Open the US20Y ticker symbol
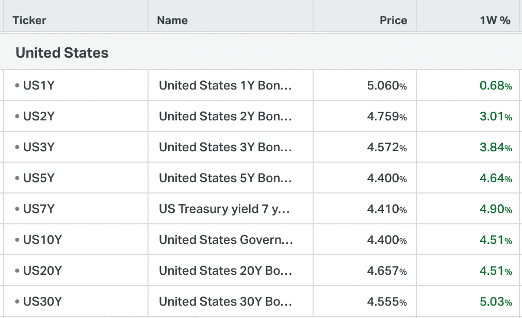Viewport: 522px width, 318px height. coord(42,271)
